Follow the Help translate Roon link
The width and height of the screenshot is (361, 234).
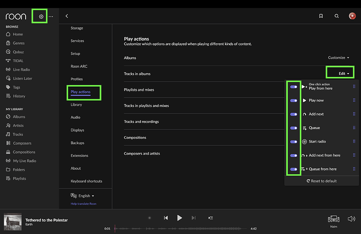(x=84, y=203)
